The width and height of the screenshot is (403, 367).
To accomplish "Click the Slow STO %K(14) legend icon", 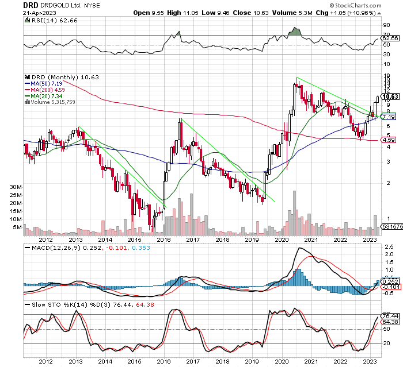I will pyautogui.click(x=26, y=303).
